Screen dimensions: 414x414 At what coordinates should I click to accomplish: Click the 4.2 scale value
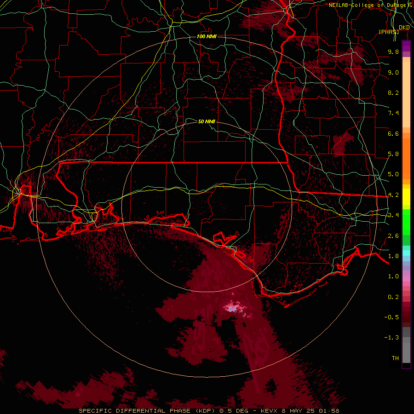pyautogui.click(x=393, y=195)
